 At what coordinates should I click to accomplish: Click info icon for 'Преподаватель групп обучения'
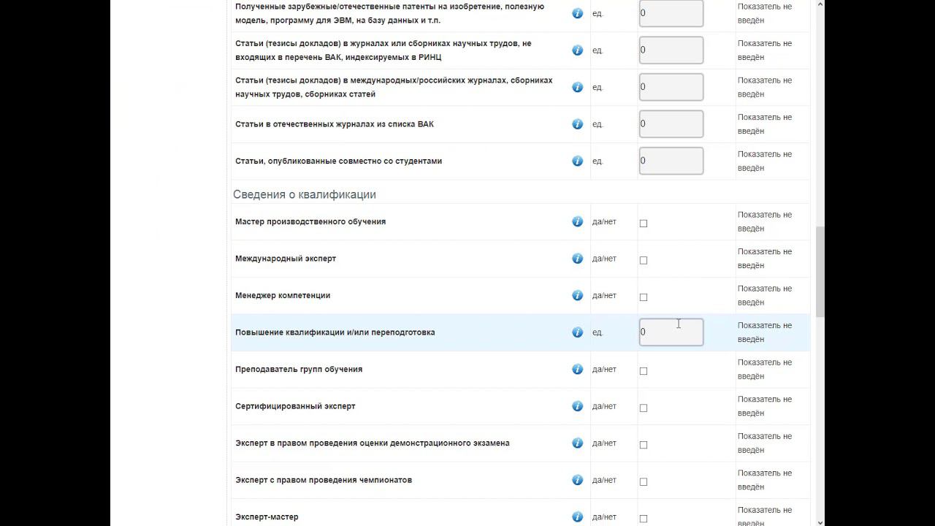click(x=577, y=369)
